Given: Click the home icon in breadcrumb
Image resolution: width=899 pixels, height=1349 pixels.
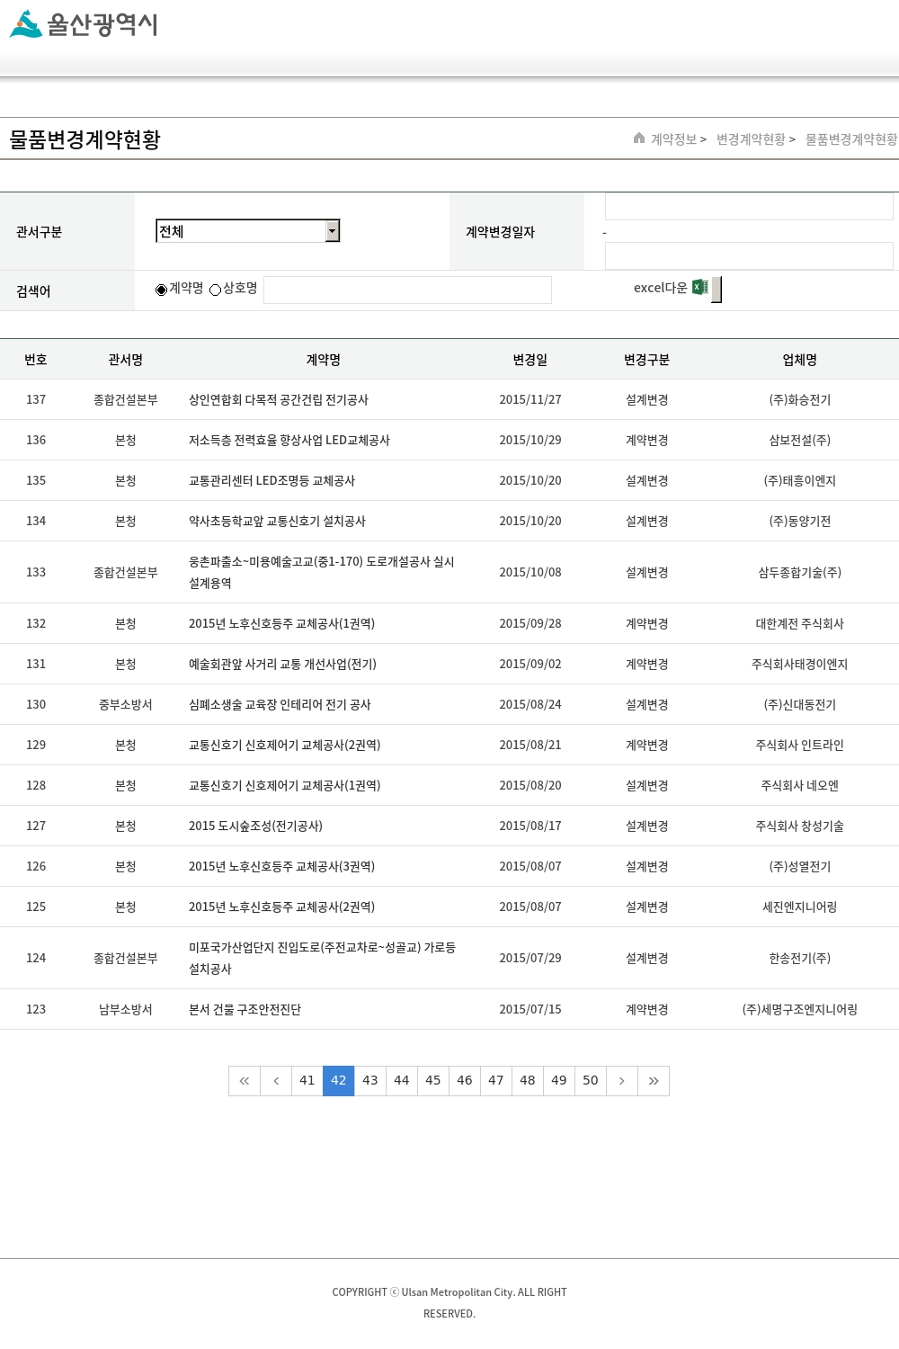Looking at the screenshot, I should pos(639,138).
